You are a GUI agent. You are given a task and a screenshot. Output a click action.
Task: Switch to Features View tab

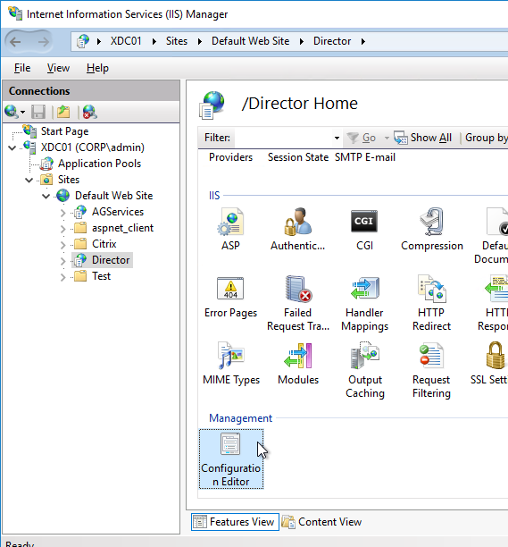[235, 522]
